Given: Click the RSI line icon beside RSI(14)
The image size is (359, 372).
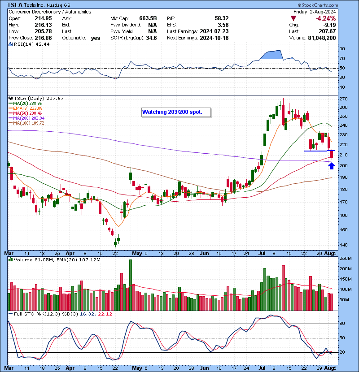Looking at the screenshot, I should [10, 44].
